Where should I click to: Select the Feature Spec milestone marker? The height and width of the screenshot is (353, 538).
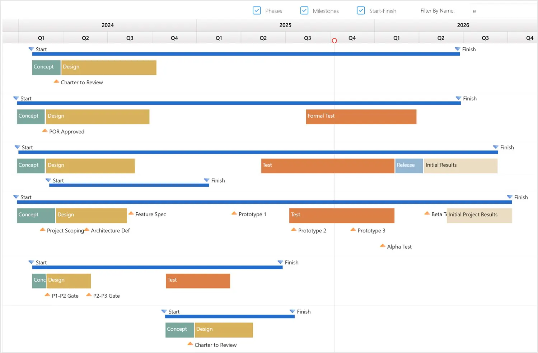click(131, 213)
